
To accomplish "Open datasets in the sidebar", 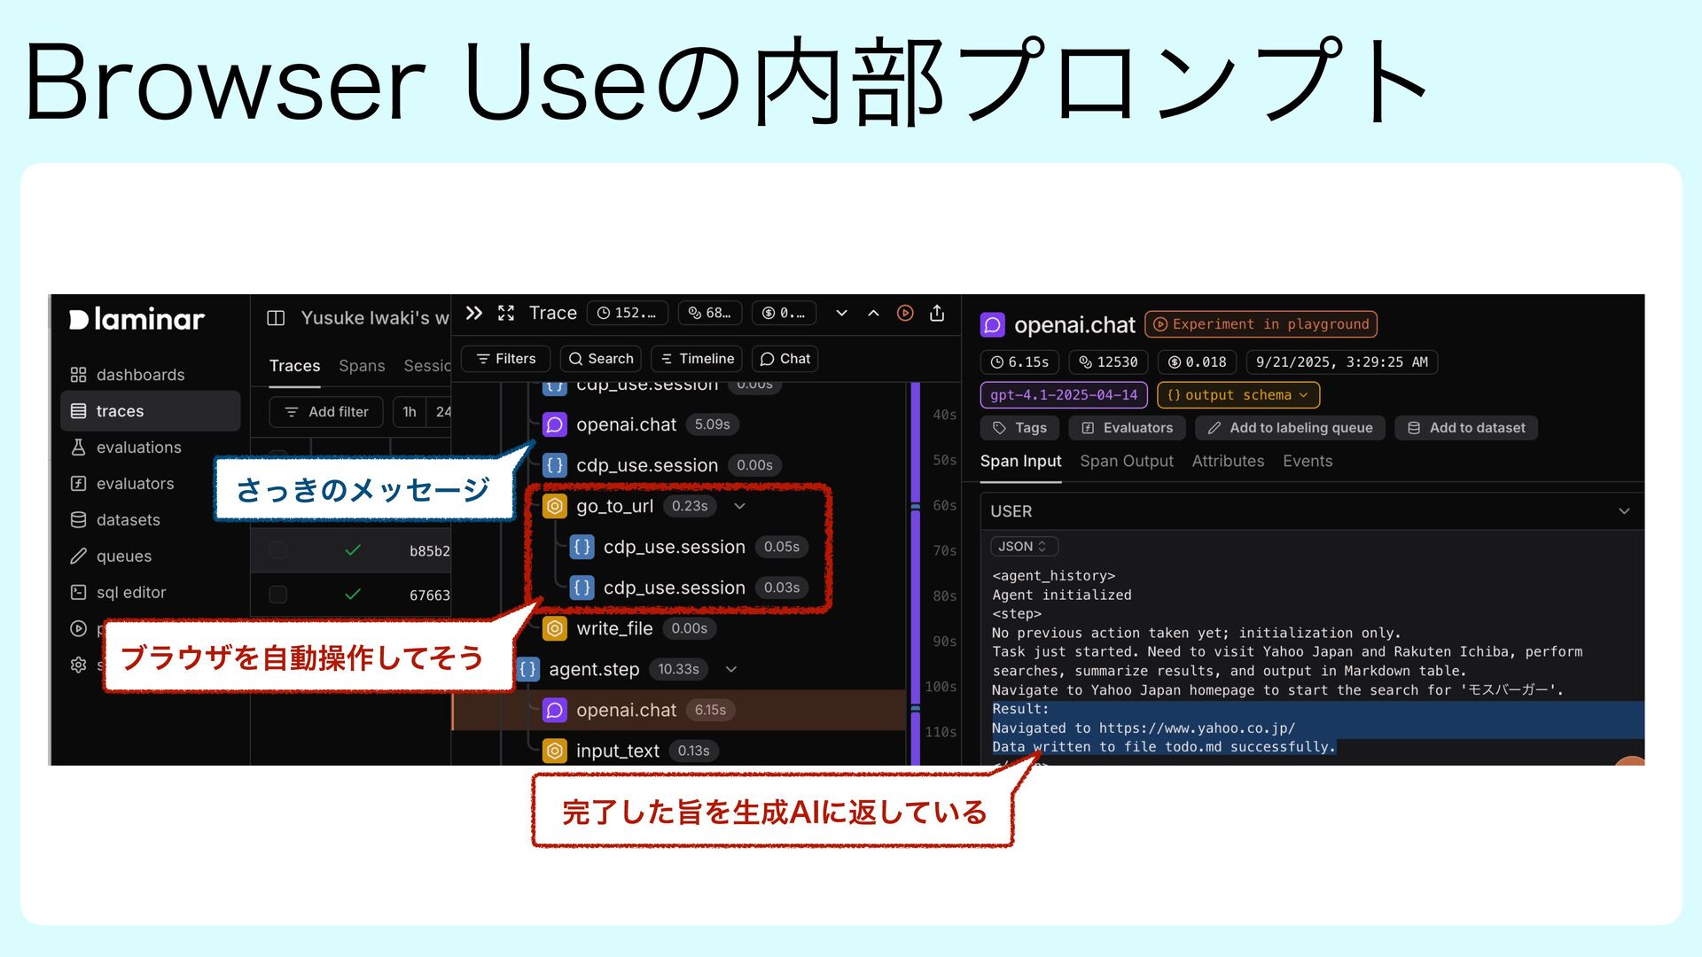I will click(x=115, y=520).
